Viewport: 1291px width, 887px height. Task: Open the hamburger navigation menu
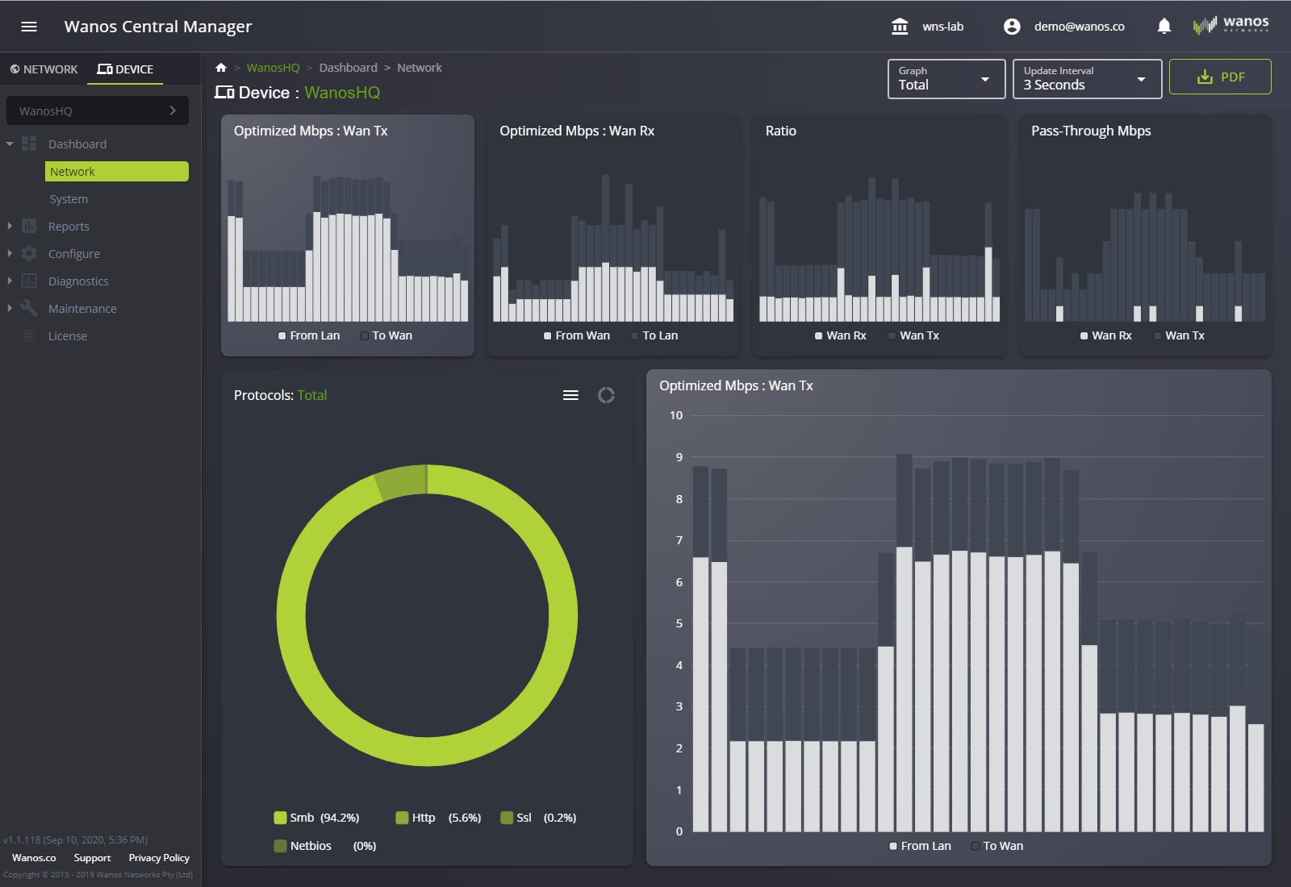(29, 27)
